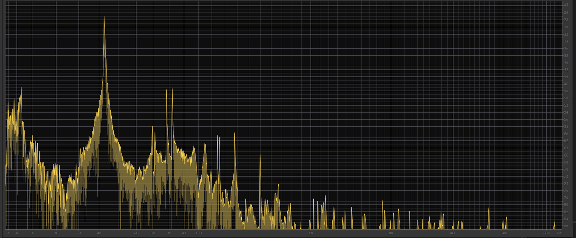The height and width of the screenshot is (238, 576).
Task: Click the -60 level label
Action: pyautogui.click(x=566, y=134)
